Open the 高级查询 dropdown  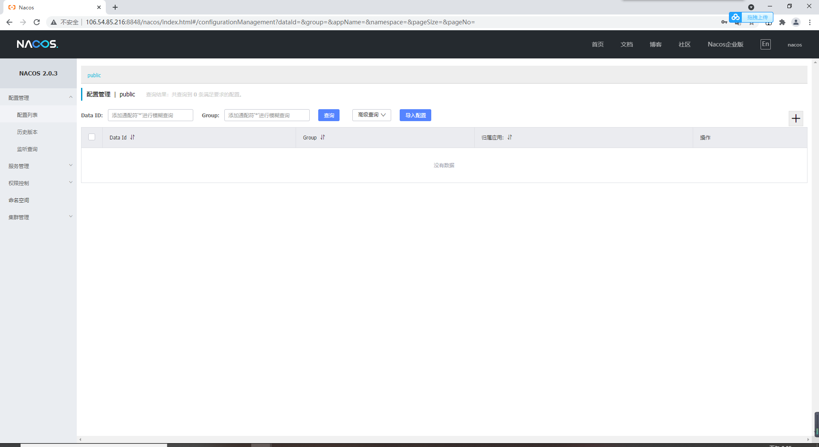372,115
